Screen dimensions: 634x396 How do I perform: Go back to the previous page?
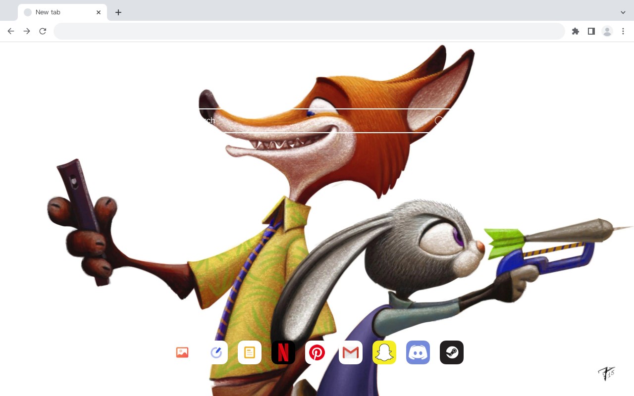tap(11, 31)
